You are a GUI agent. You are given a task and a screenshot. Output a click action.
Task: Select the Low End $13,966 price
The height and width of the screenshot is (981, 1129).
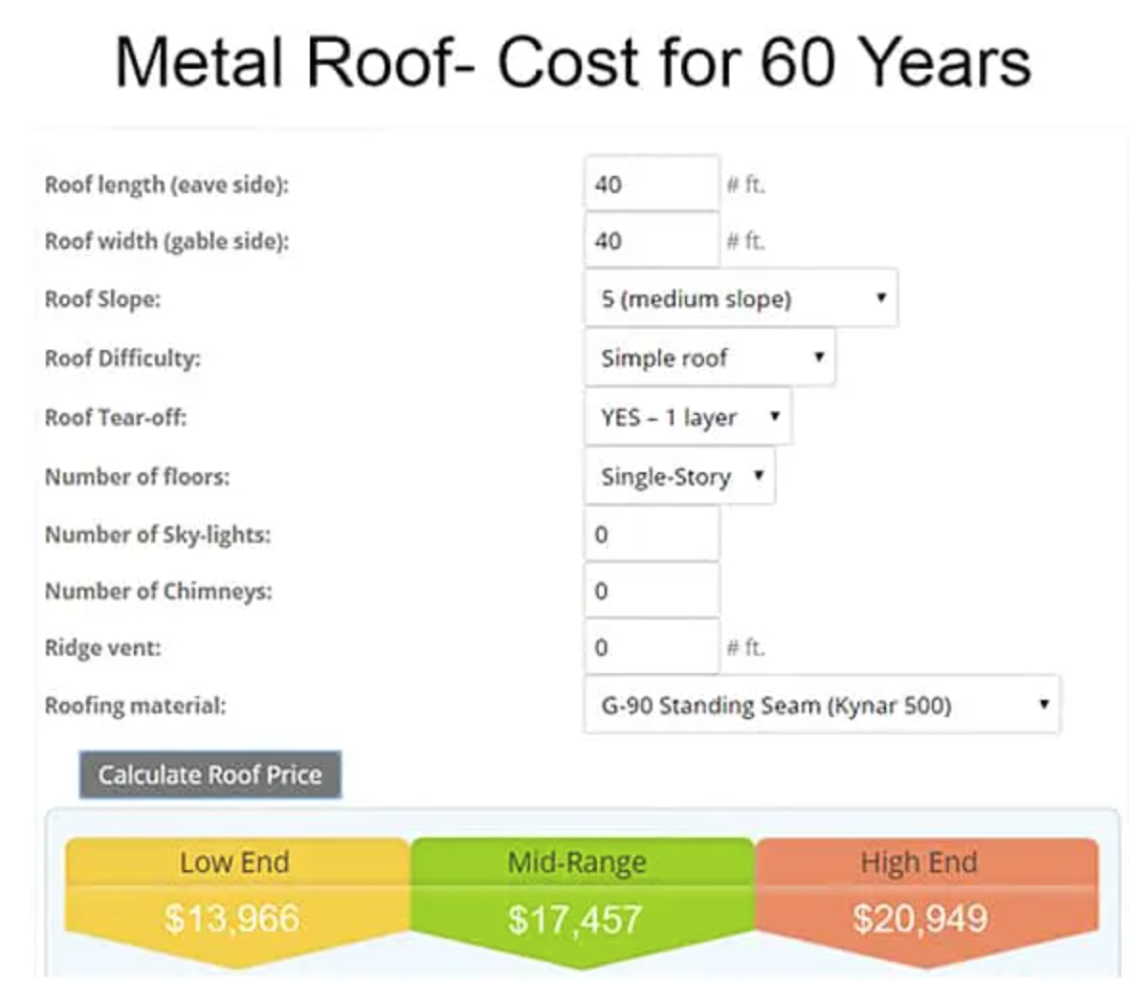pos(232,919)
